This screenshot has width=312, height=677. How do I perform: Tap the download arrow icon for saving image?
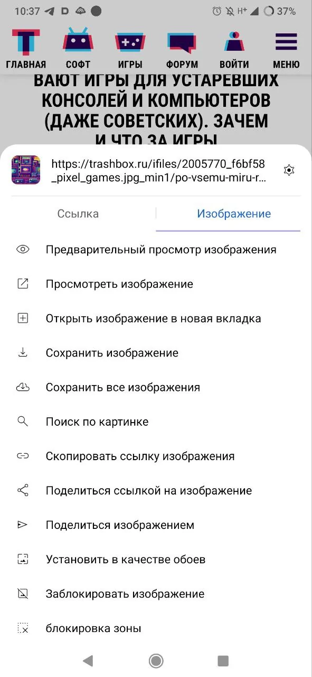point(23,353)
